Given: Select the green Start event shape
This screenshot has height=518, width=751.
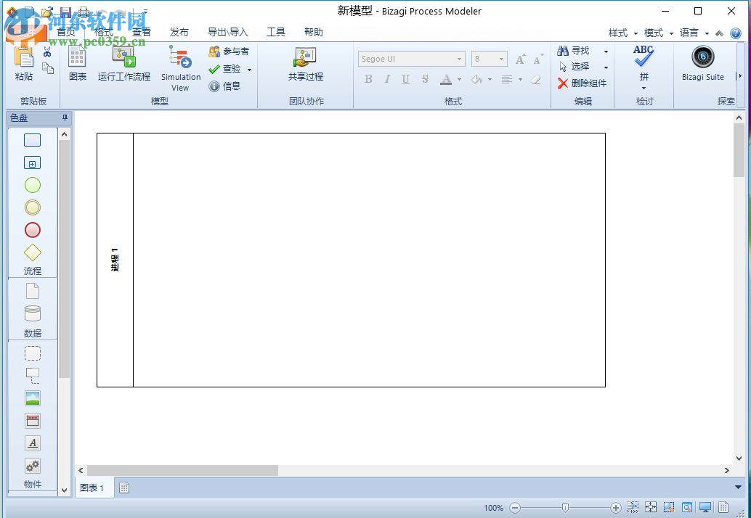Looking at the screenshot, I should [32, 185].
